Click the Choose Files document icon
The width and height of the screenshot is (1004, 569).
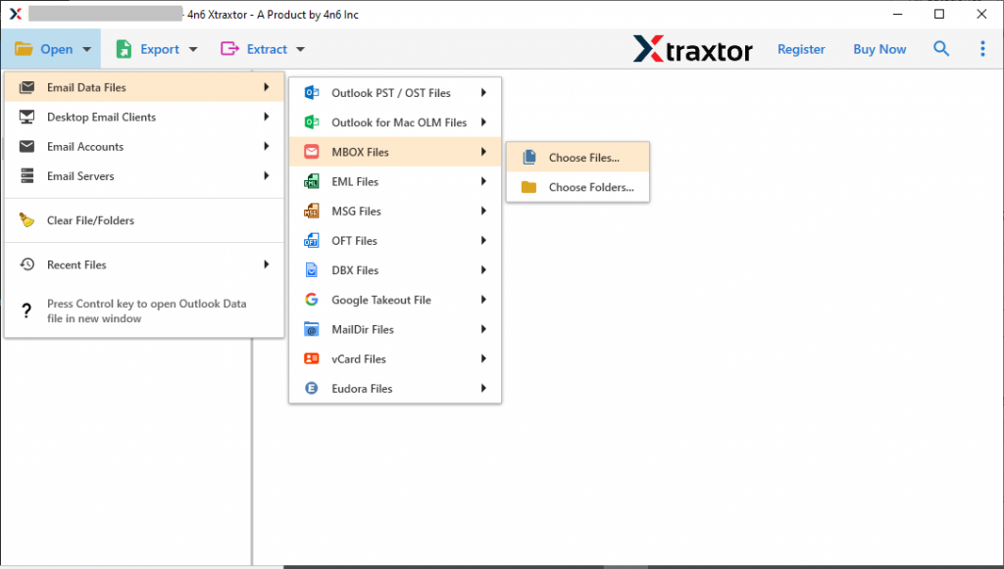[x=528, y=158]
